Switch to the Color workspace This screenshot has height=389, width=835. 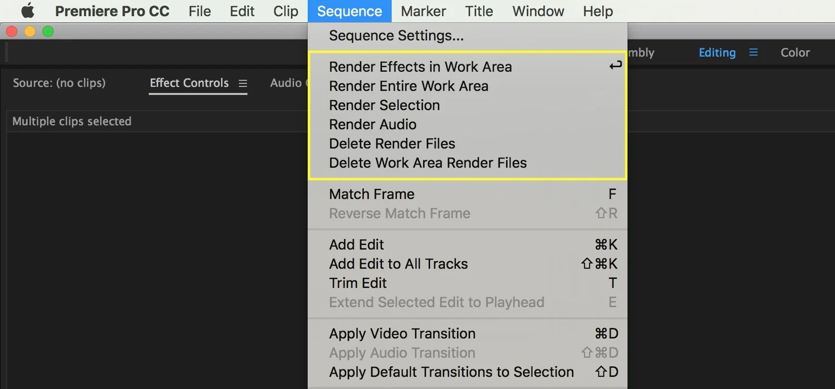795,53
